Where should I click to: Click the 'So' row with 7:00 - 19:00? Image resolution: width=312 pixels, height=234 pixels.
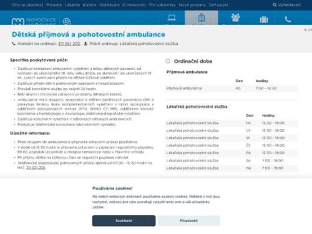(x=232, y=160)
